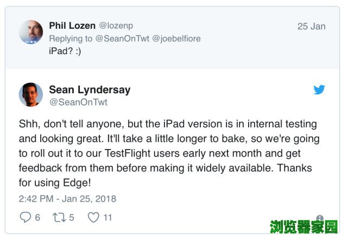The image size is (348, 240).
Task: Click the retweet count 5
Action: (72, 217)
